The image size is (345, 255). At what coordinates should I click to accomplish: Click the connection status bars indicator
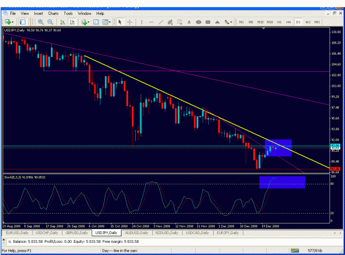click(x=295, y=251)
